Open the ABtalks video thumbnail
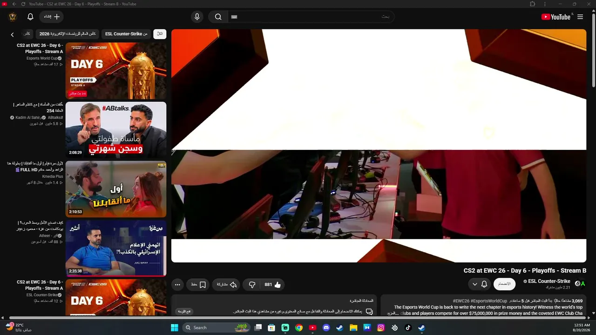 [116, 130]
